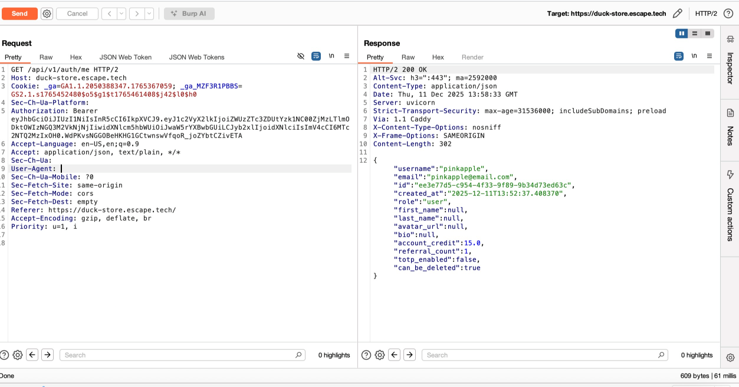Click the help question mark near HTTP/2
Screen dimensions: 739x387
(x=729, y=13)
